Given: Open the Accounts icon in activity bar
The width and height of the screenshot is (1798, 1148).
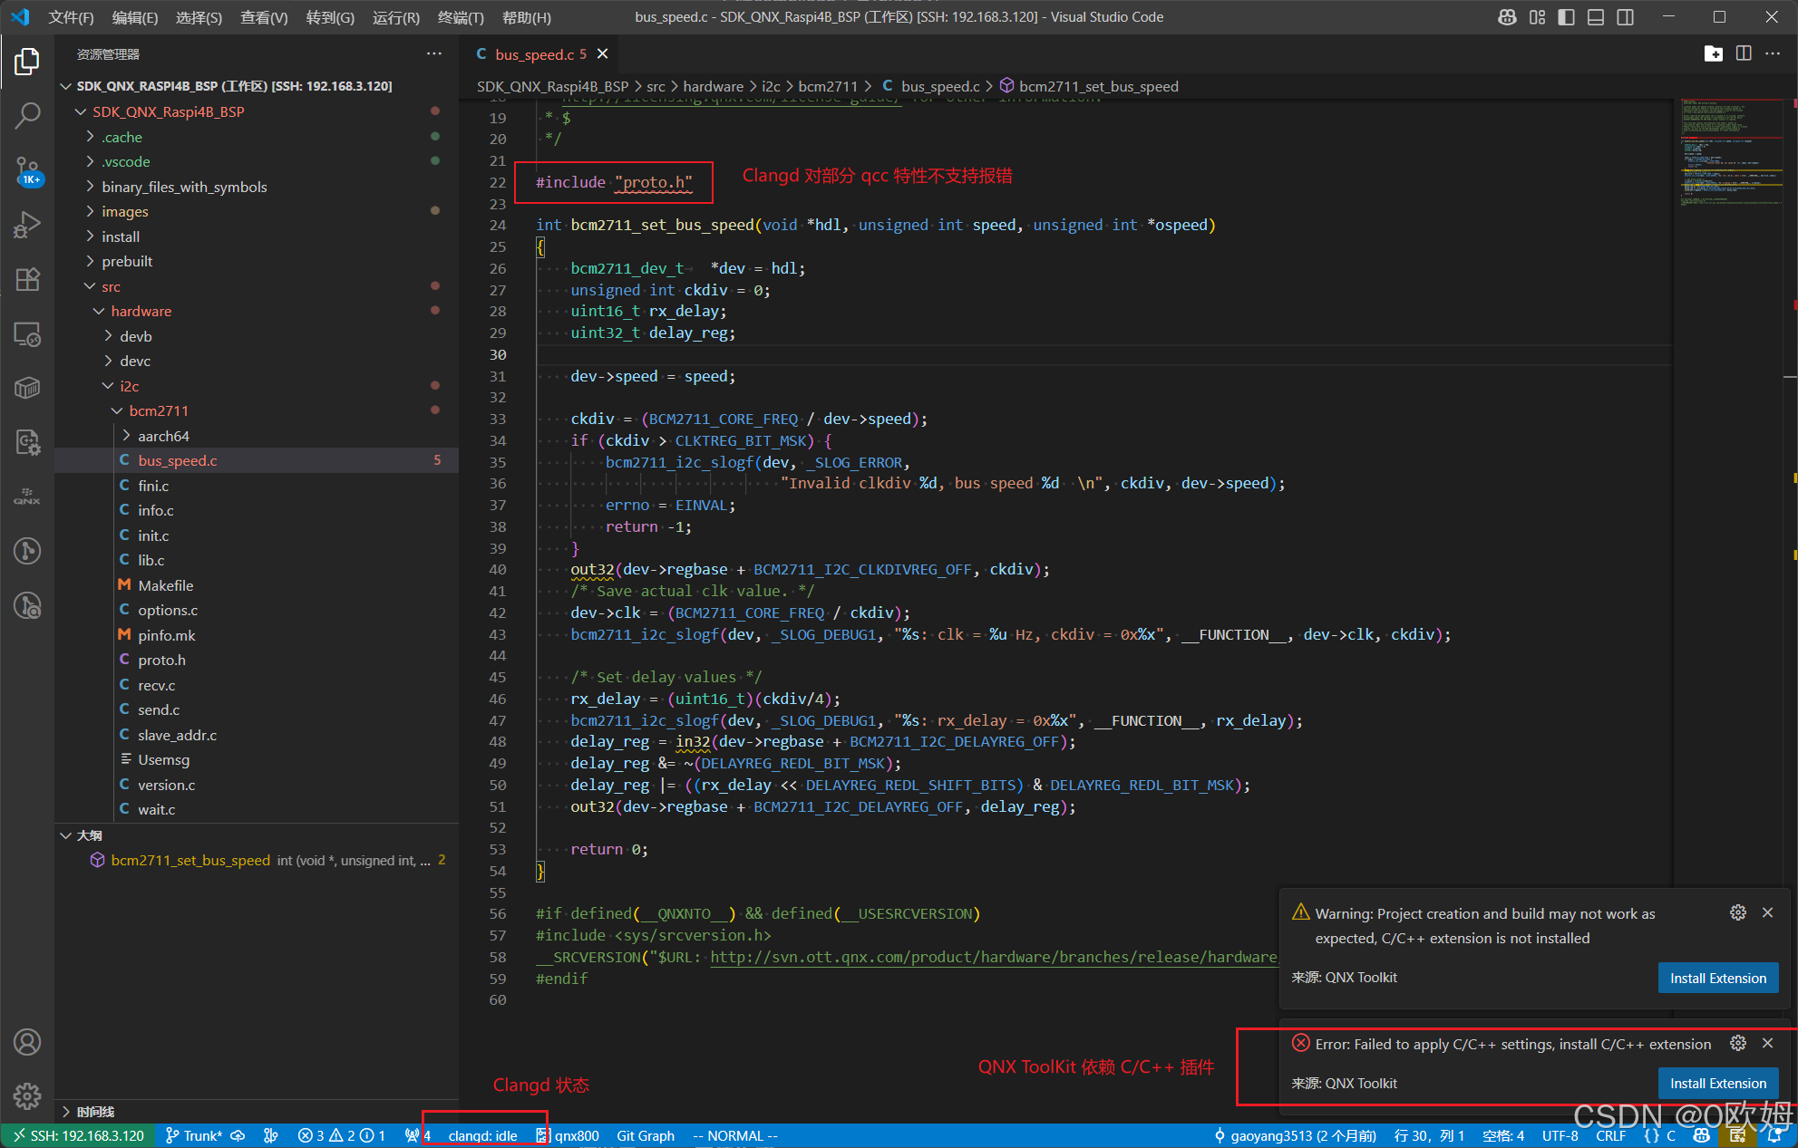Looking at the screenshot, I should [27, 1042].
